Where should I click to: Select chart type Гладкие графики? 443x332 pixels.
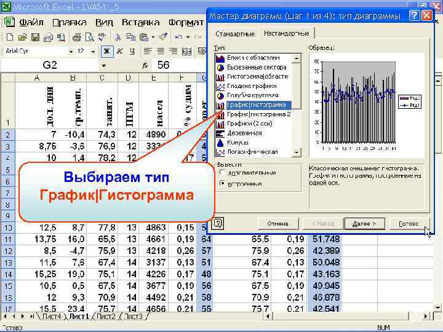point(252,86)
